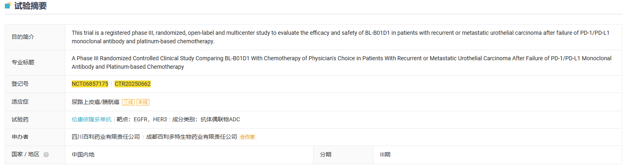The image size is (625, 167).
Task: Click the 试验摘要 section header icon
Action: click(x=8, y=6)
